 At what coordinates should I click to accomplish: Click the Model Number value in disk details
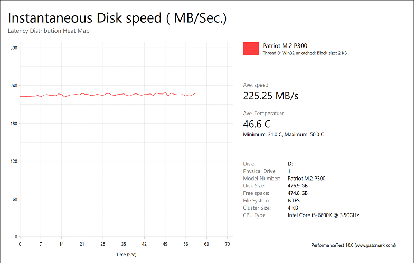[307, 179]
